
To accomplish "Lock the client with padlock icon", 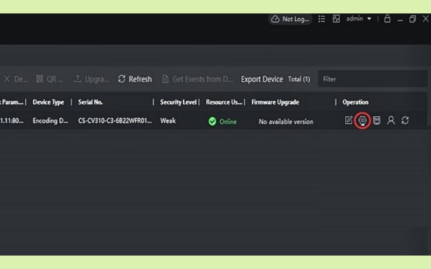I will tap(387, 19).
